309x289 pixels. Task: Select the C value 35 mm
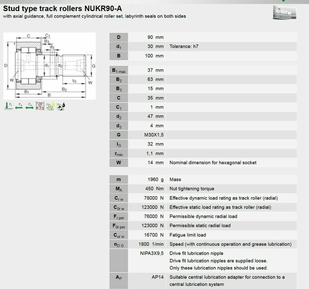click(x=155, y=98)
